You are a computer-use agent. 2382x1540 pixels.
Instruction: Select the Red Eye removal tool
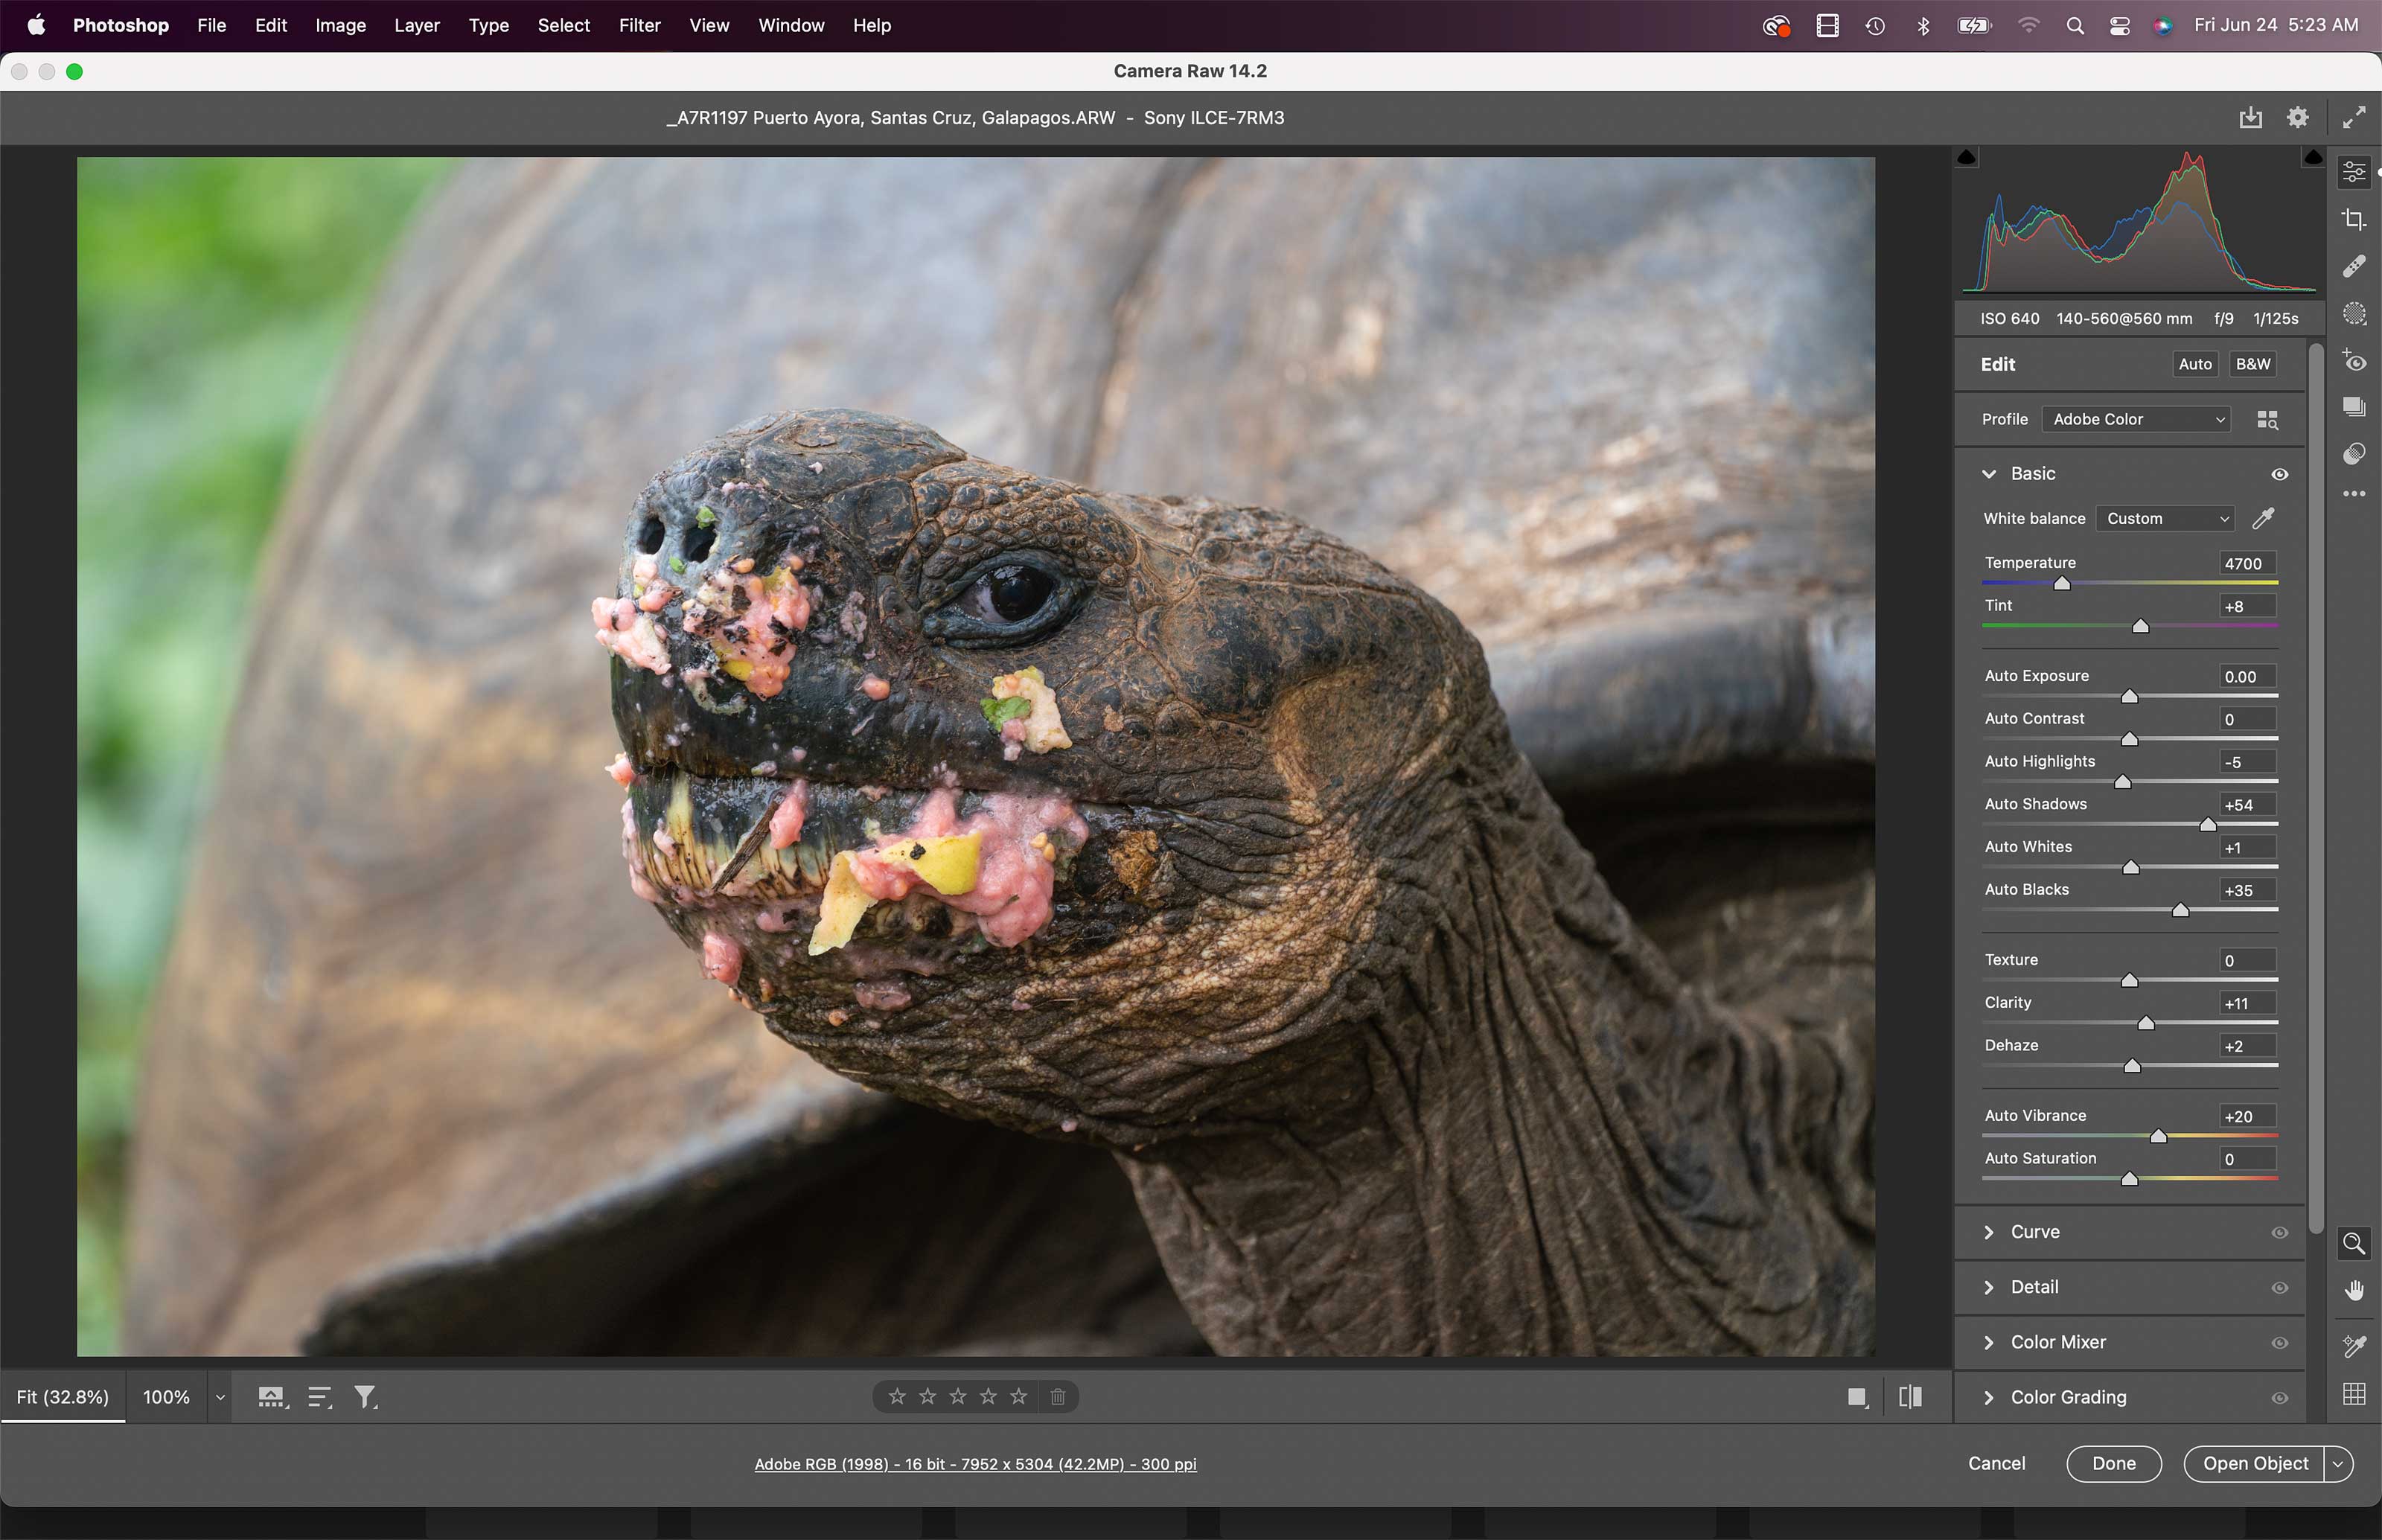point(2354,361)
